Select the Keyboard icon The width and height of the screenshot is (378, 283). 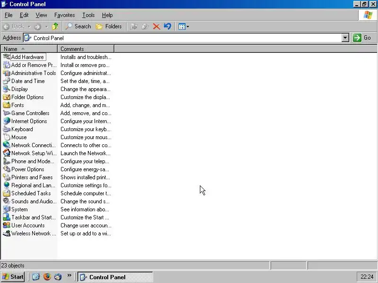[7, 129]
